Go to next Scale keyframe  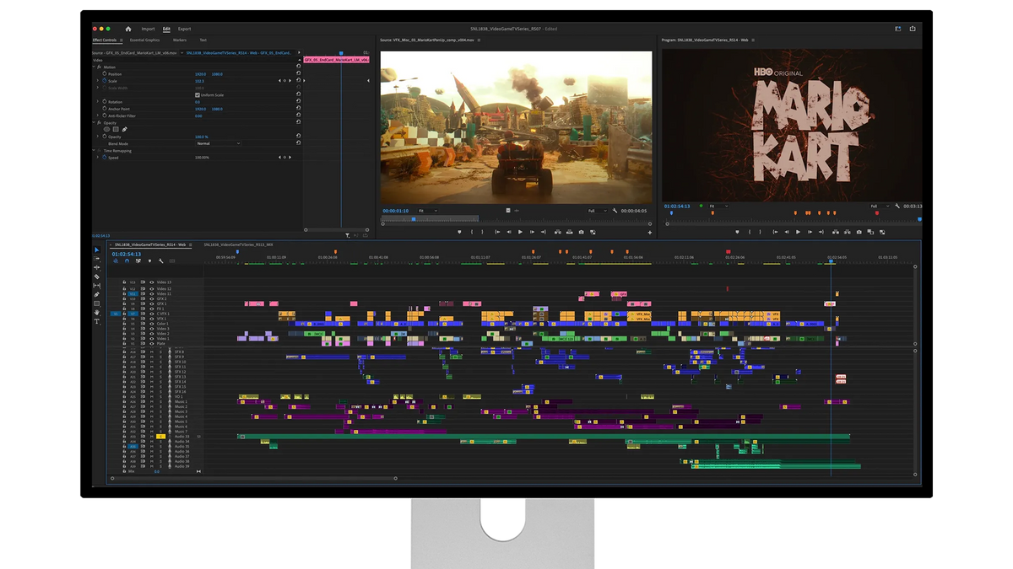290,81
